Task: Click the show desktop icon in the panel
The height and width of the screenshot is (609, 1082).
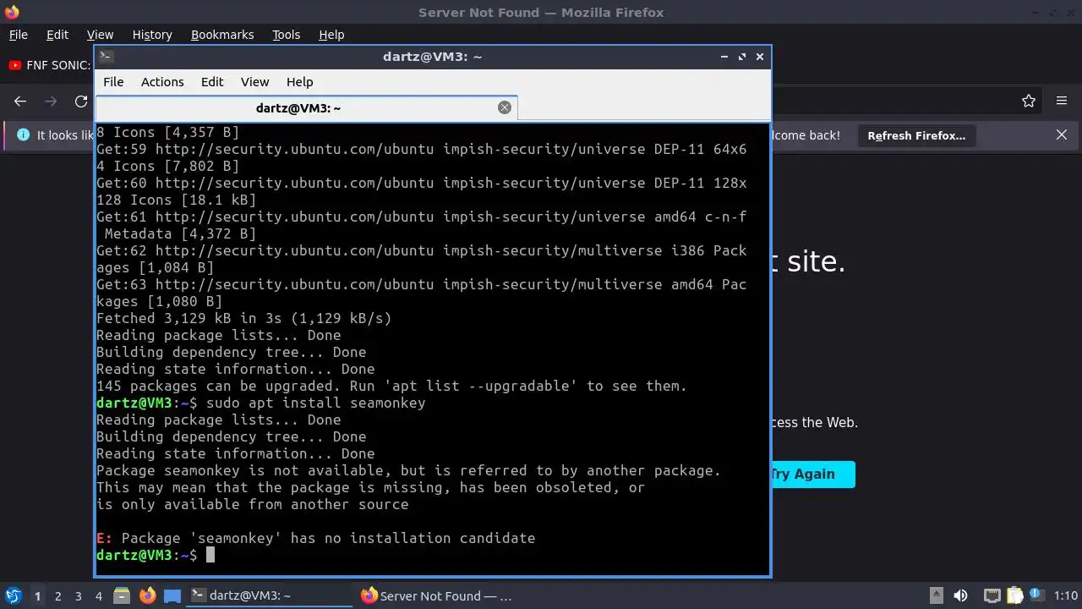Action: pyautogui.click(x=172, y=595)
